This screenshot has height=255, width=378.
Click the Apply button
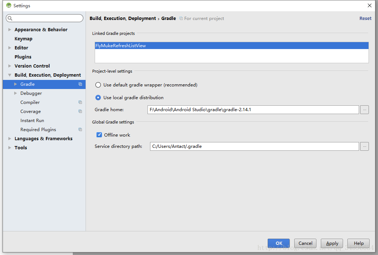tap(332, 243)
